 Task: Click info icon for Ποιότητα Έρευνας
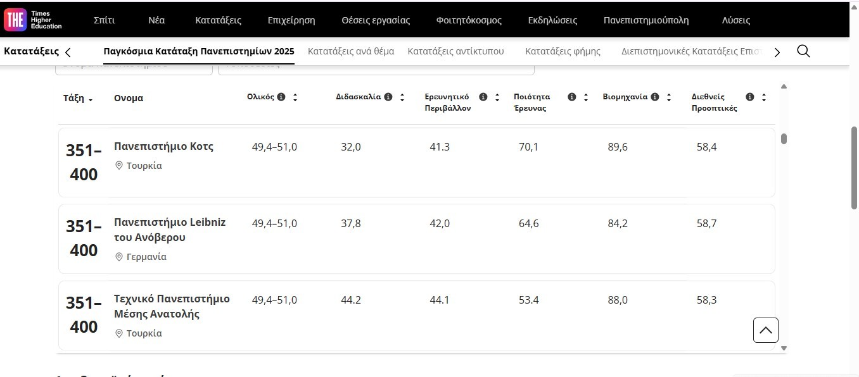tap(572, 97)
